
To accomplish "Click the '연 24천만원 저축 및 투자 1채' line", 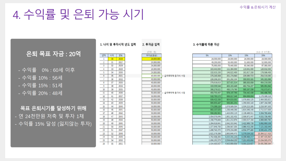I will tap(49, 116).
